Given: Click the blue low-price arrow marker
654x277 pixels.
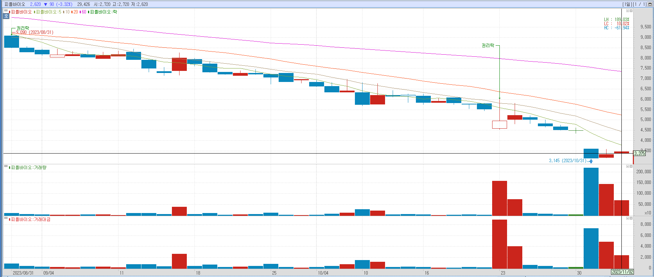Looking at the screenshot, I should coord(591,161).
